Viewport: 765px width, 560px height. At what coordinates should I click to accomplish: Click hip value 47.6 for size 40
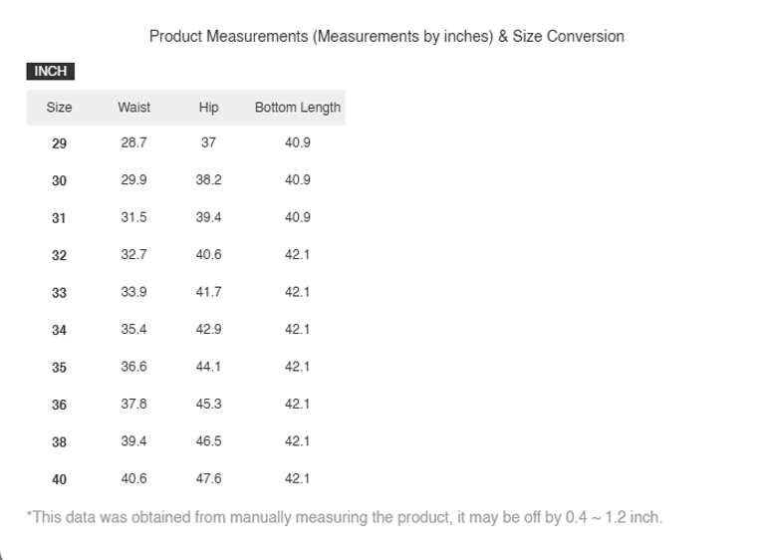(x=208, y=478)
